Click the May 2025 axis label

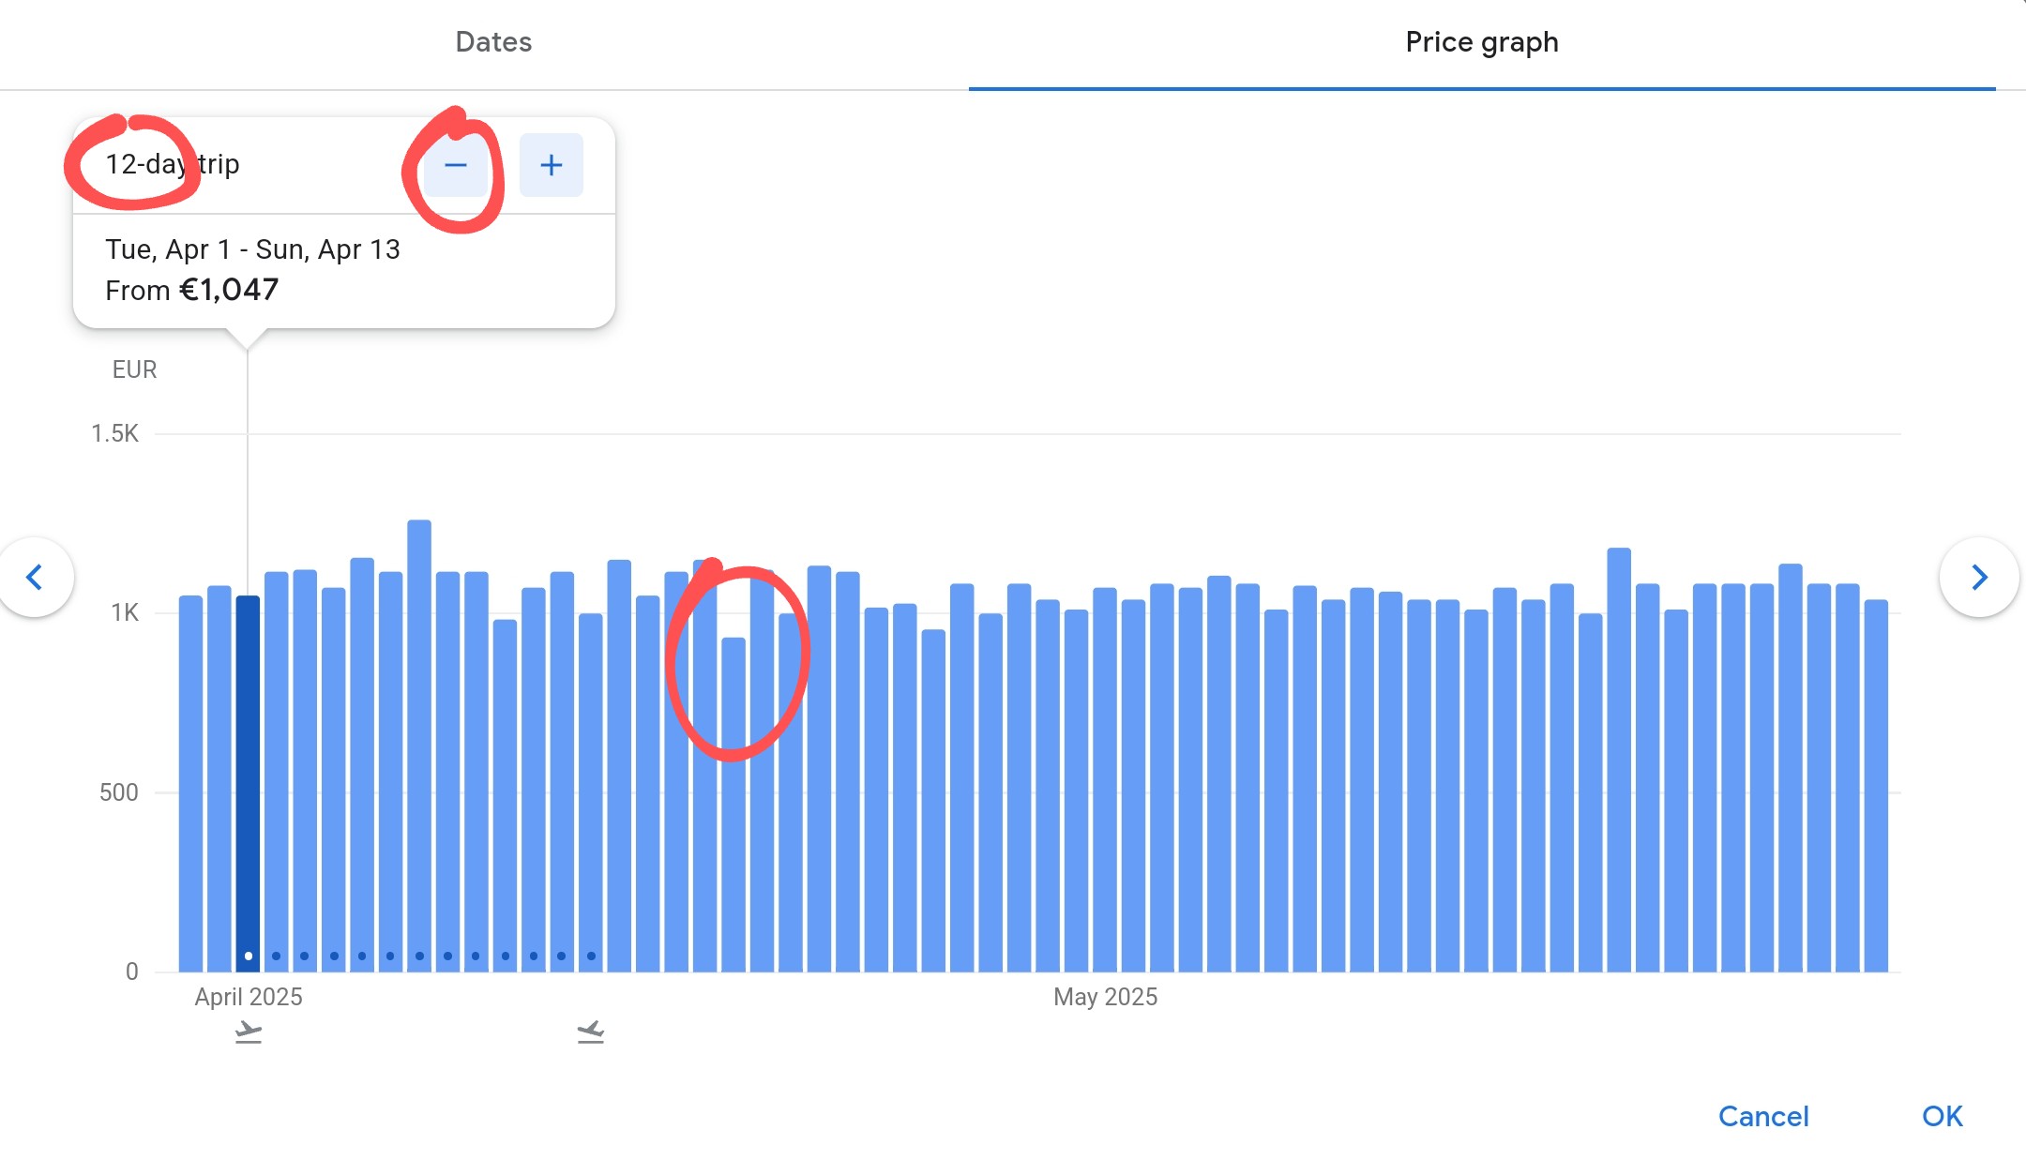pos(1105,997)
